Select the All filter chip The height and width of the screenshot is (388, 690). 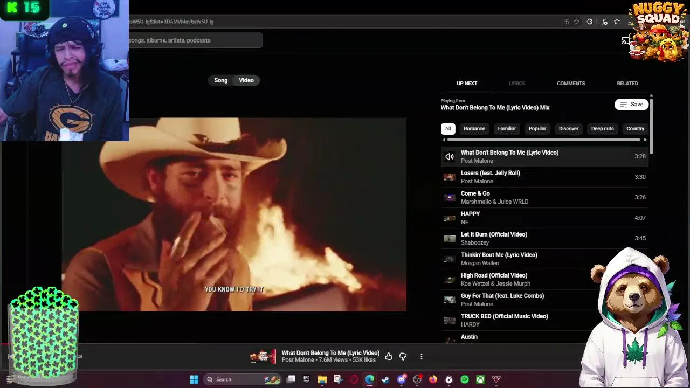(x=448, y=129)
